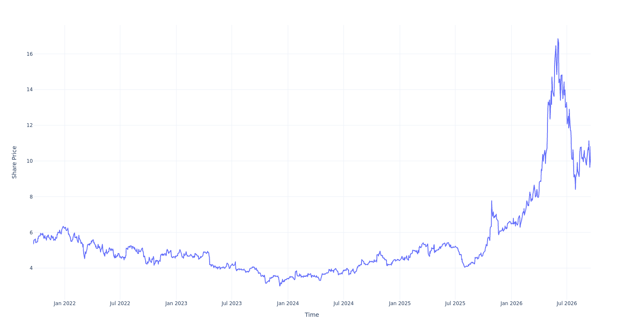
Task: Click the highest peak of the price line
Action: pyautogui.click(x=558, y=39)
